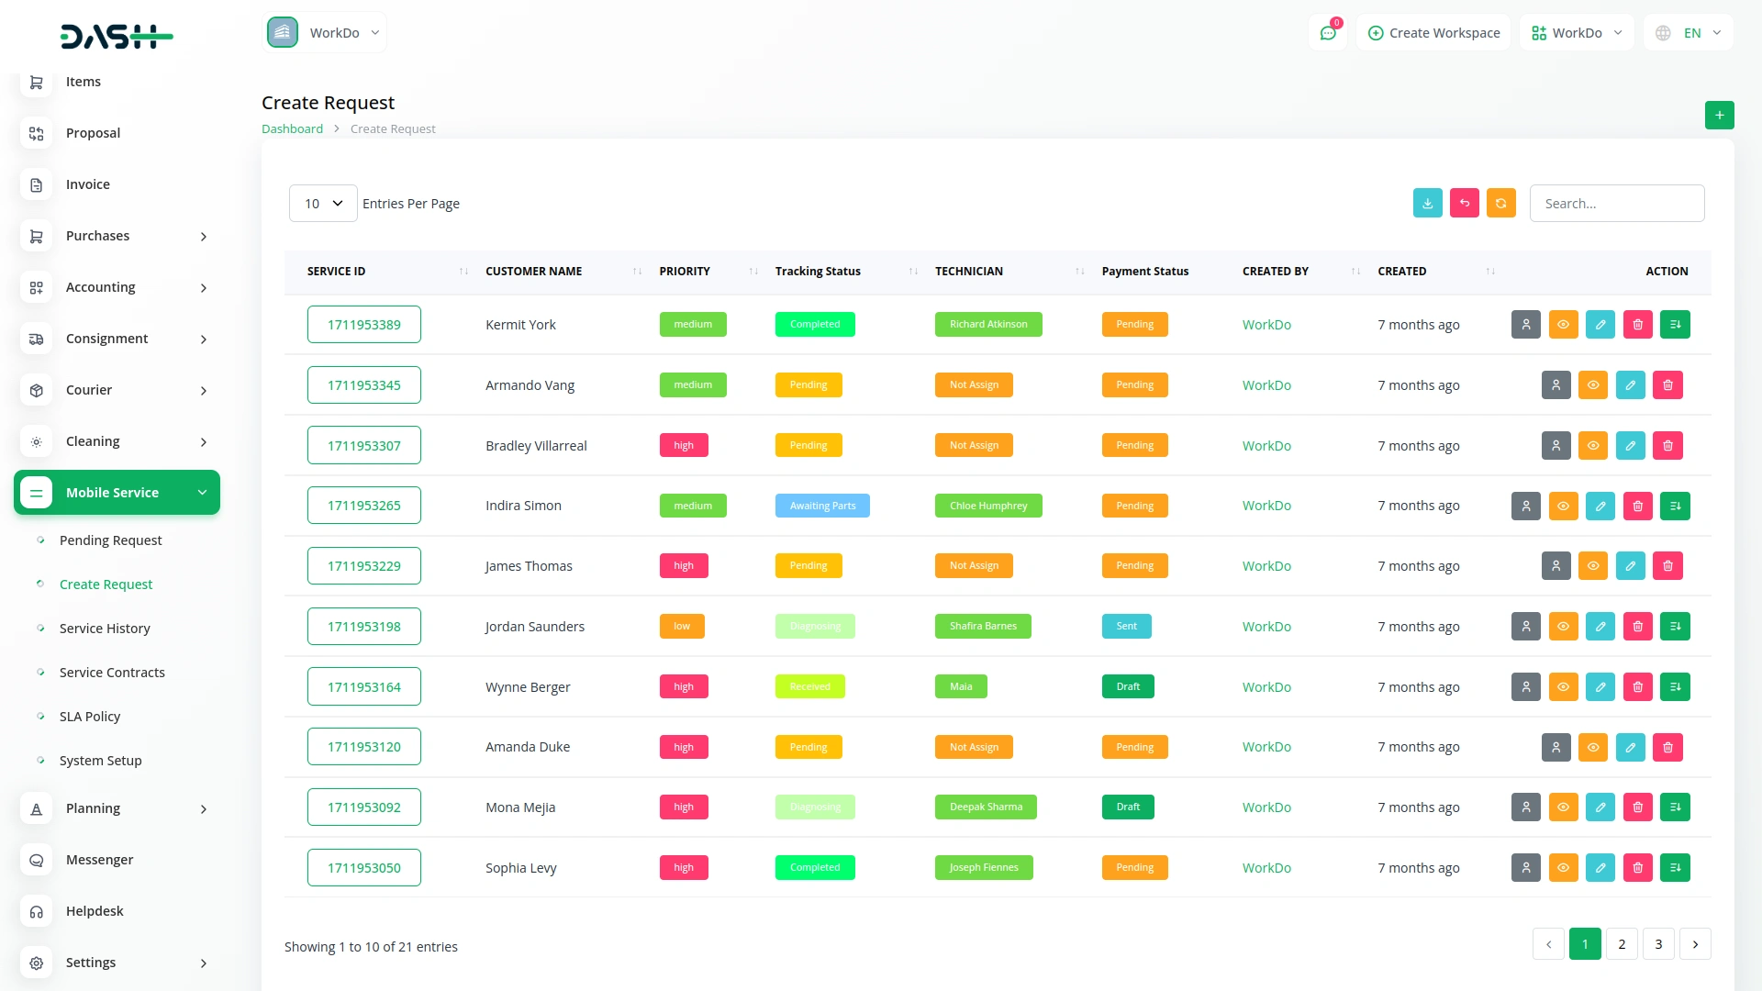Open the entries per page dropdown
Screen dimensions: 1762x991
(x=323, y=204)
